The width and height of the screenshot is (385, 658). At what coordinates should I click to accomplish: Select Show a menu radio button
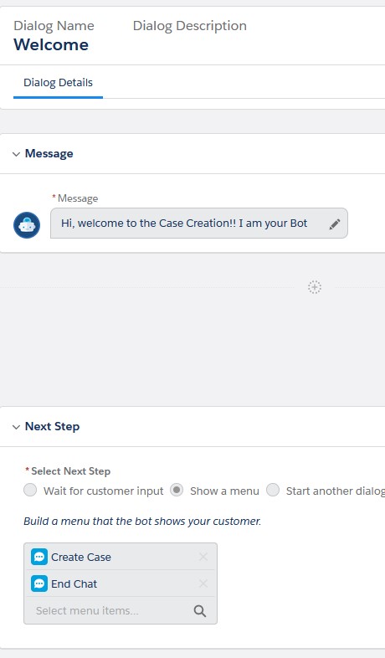click(177, 490)
